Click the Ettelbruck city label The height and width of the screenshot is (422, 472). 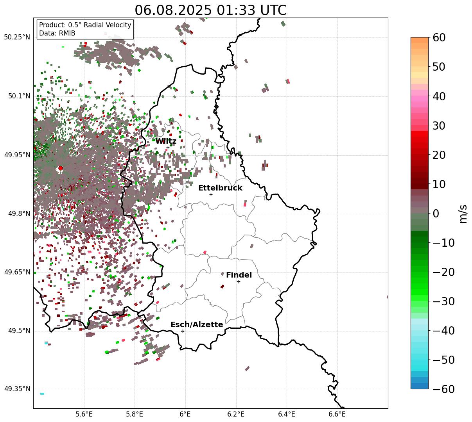(220, 188)
